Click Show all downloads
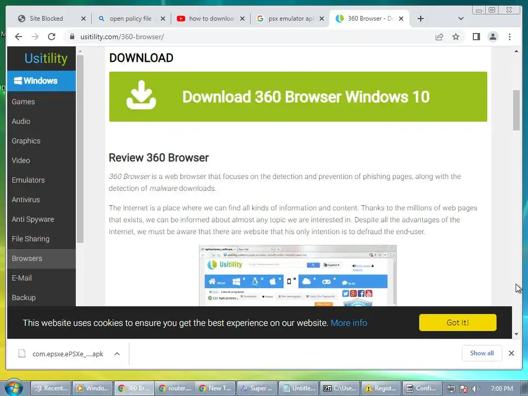 [482, 353]
